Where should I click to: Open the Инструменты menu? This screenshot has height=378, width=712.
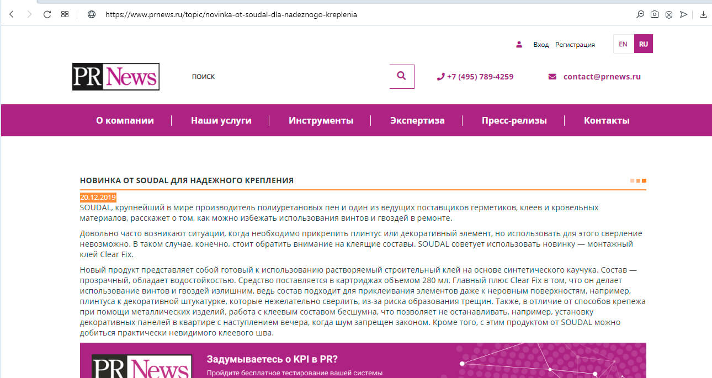pyautogui.click(x=321, y=120)
